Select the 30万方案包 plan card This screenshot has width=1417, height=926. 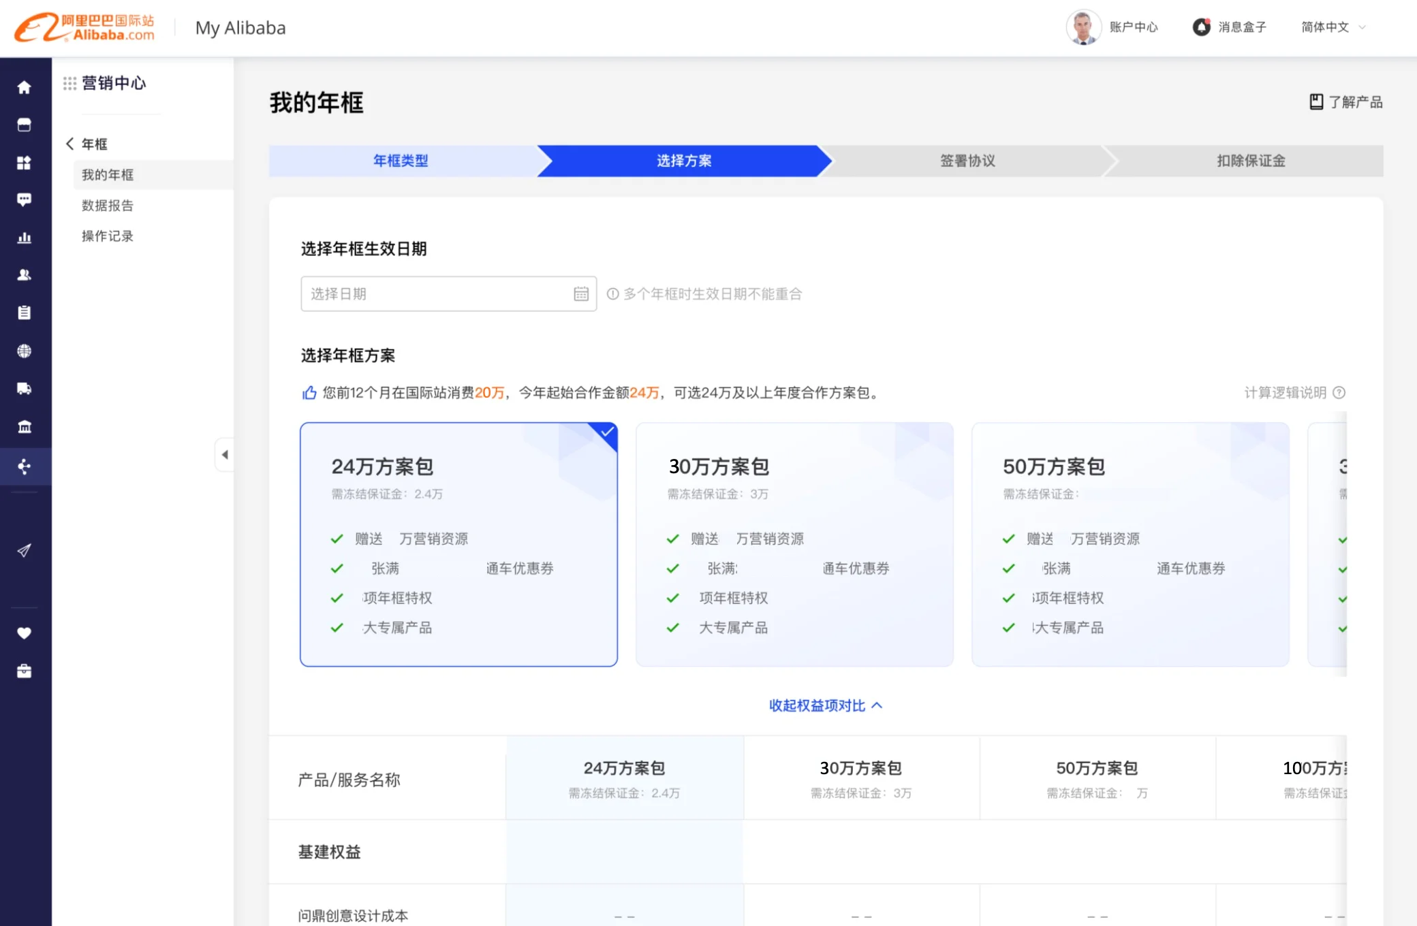(x=794, y=544)
